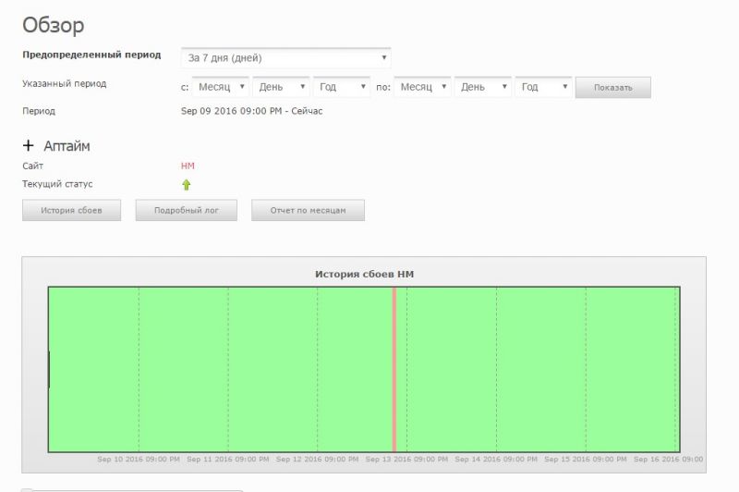Expand the end month dropdown
Viewport: 739px width, 492px height.
point(421,87)
